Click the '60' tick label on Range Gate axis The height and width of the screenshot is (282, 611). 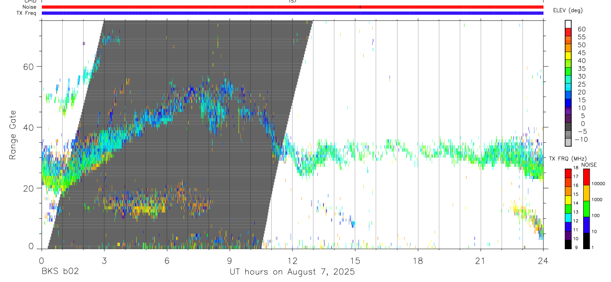[x=28, y=67]
